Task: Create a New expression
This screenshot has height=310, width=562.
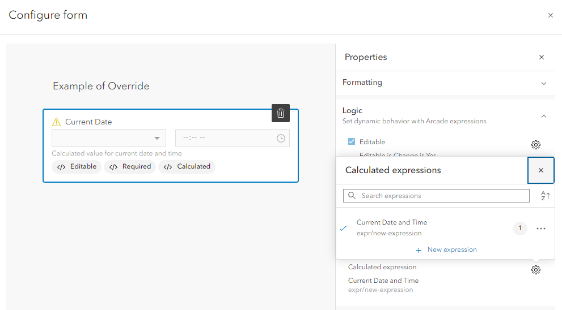Action: point(446,249)
